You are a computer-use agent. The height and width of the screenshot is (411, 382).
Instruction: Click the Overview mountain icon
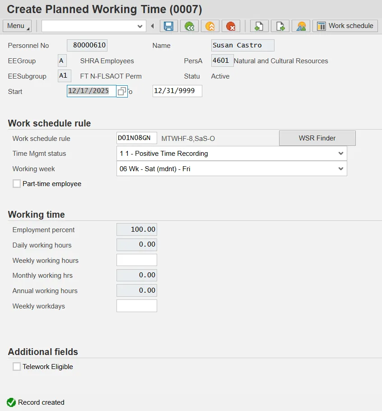pyautogui.click(x=301, y=26)
